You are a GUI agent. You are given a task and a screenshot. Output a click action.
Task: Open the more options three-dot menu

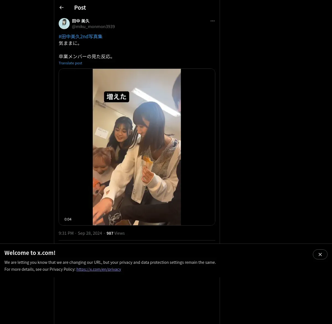coord(212,21)
